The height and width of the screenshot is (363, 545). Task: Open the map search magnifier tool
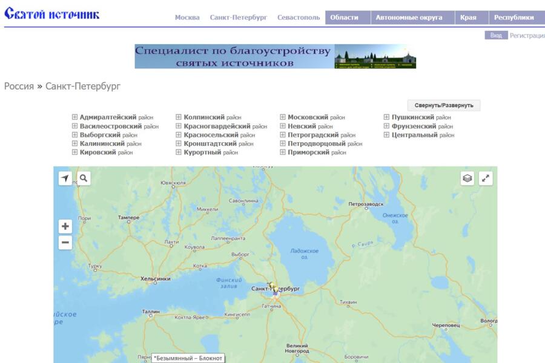pos(84,178)
